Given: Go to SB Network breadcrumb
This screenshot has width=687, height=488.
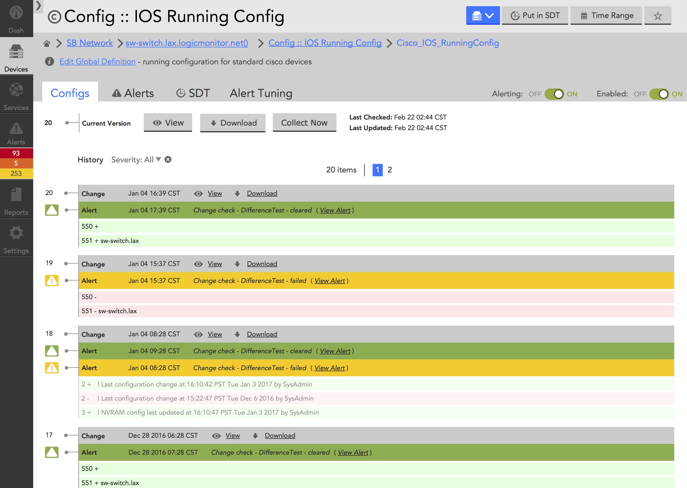Looking at the screenshot, I should 90,43.
